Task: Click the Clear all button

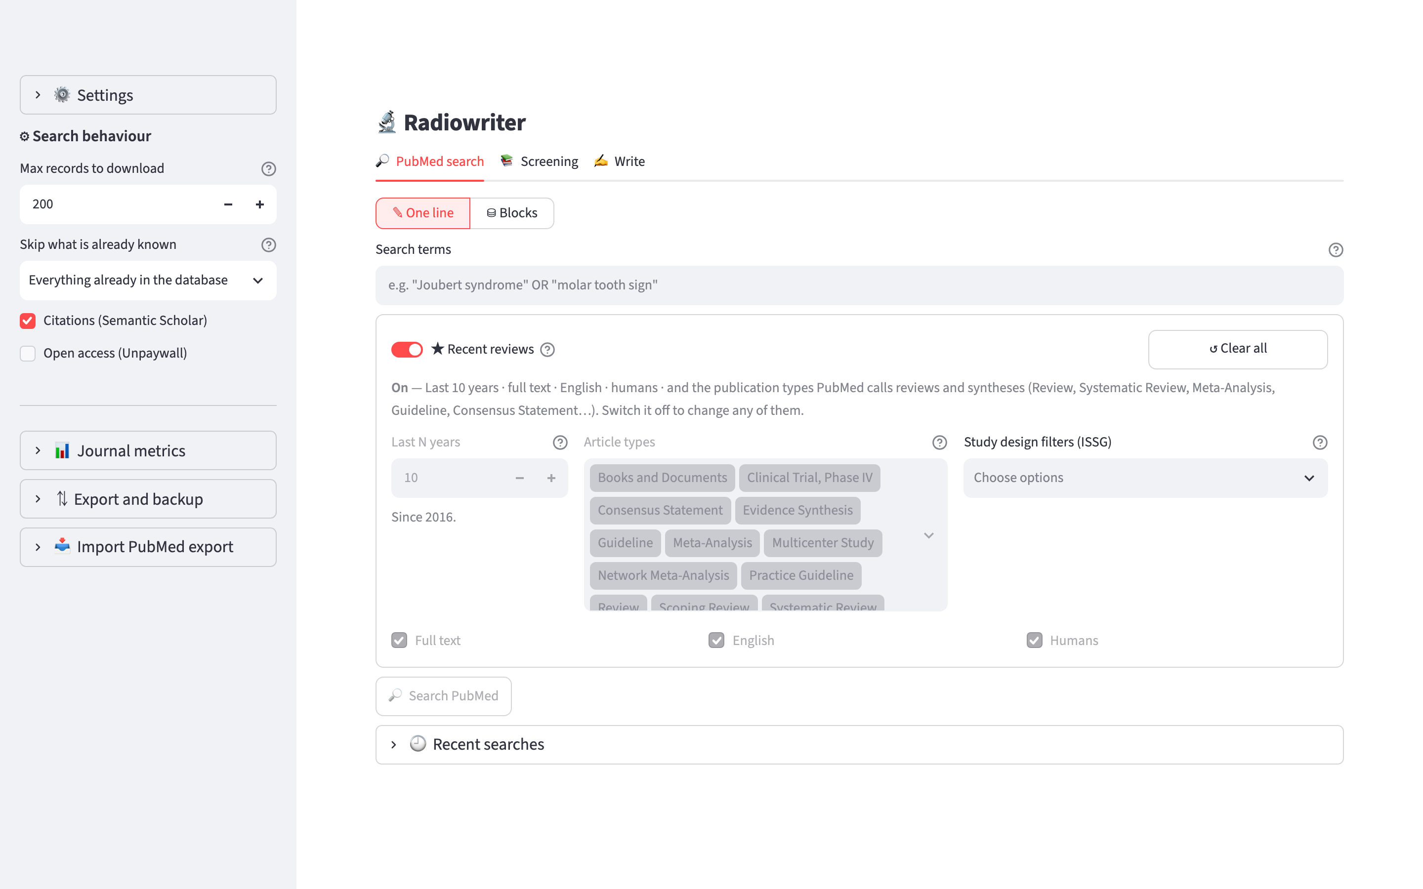Action: 1237,349
